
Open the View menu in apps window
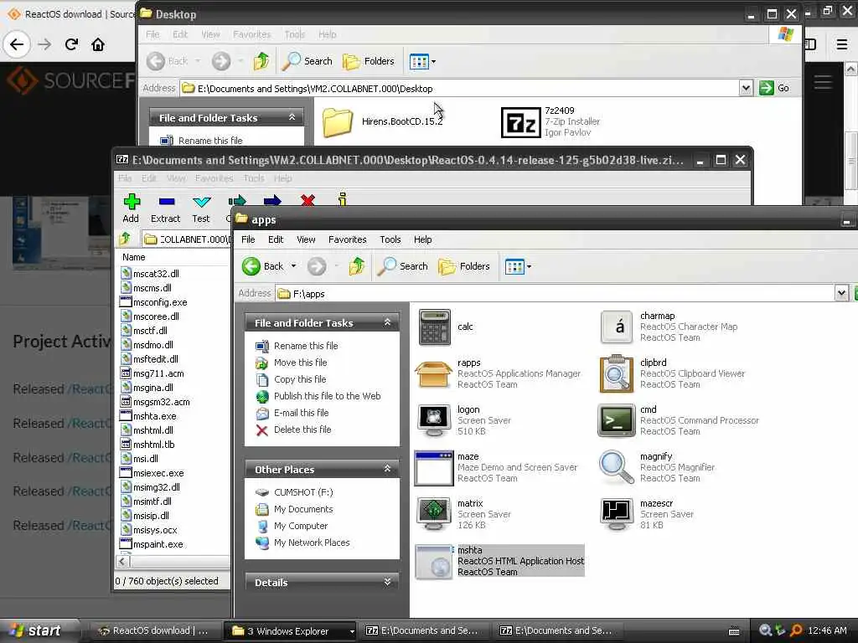(306, 239)
